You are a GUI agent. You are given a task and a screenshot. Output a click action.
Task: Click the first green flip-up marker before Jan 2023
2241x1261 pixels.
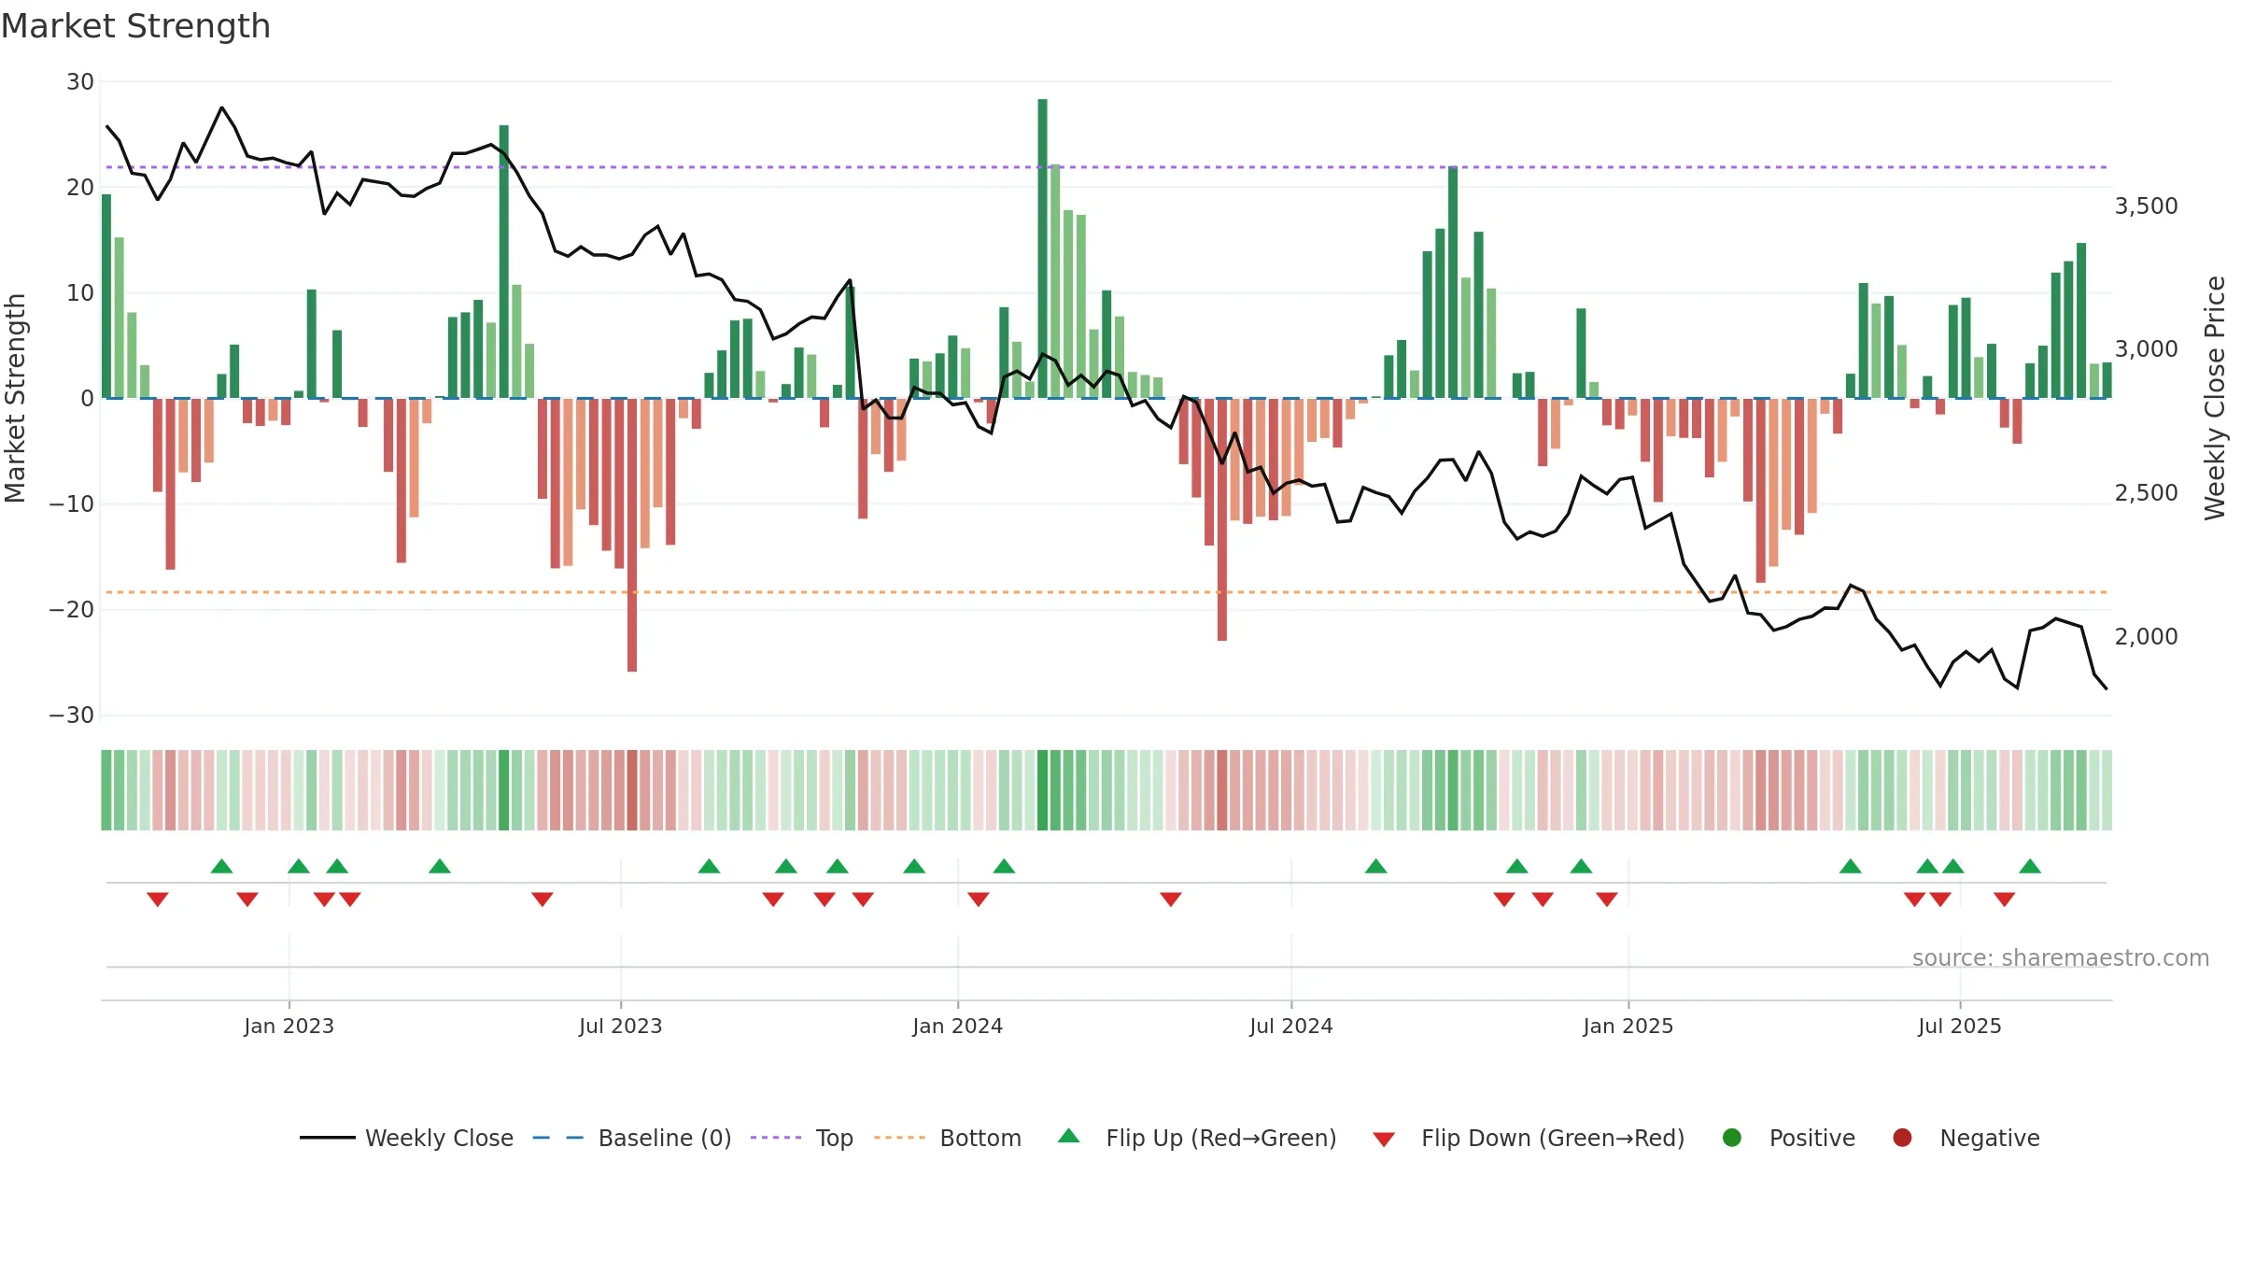click(221, 866)
